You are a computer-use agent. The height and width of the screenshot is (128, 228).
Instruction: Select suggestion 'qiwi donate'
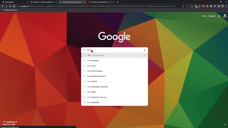pyautogui.click(x=115, y=81)
